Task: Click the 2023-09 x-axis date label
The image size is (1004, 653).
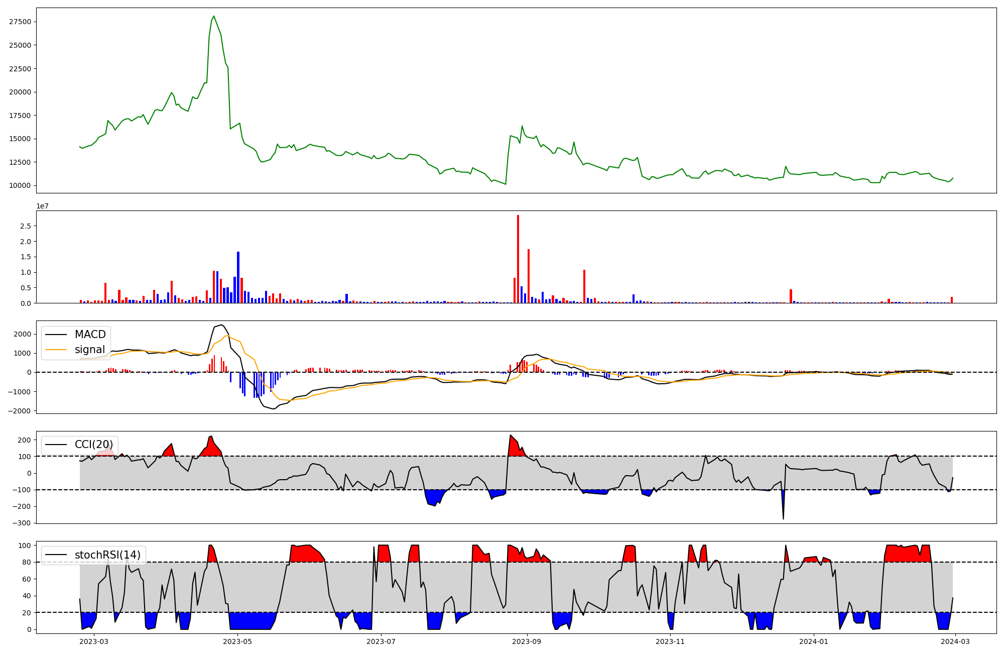Action: coord(527,641)
